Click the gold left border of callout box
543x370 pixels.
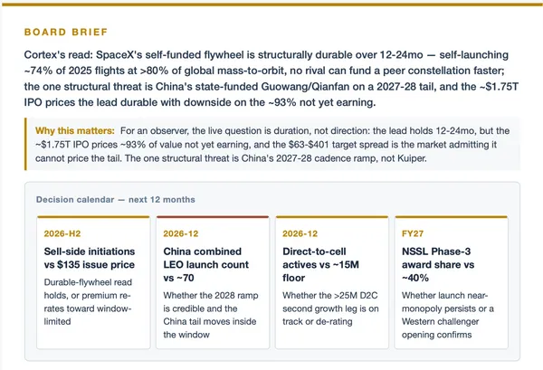pyautogui.click(x=25, y=144)
